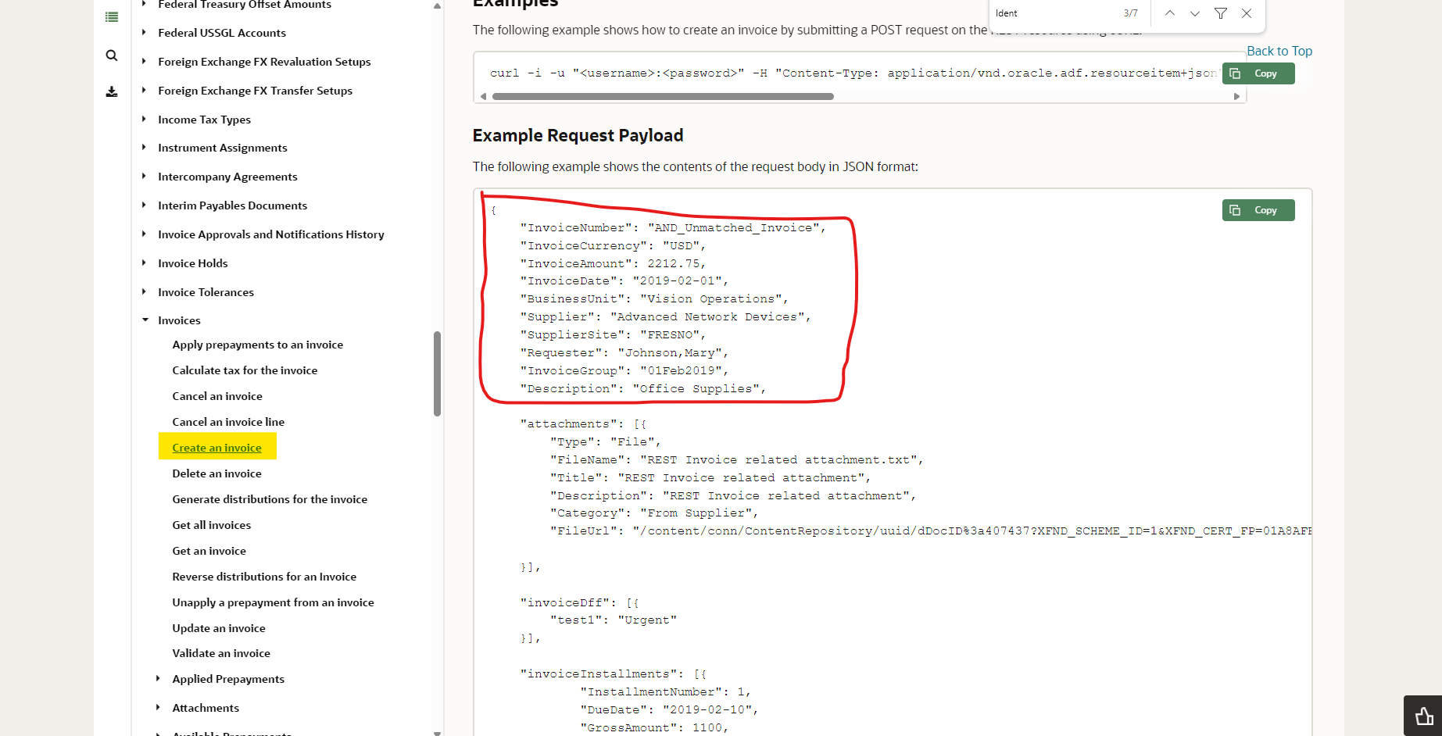Open Unapply a prepayment from an invoice
Screen dimensions: 1442x736
tap(273, 602)
